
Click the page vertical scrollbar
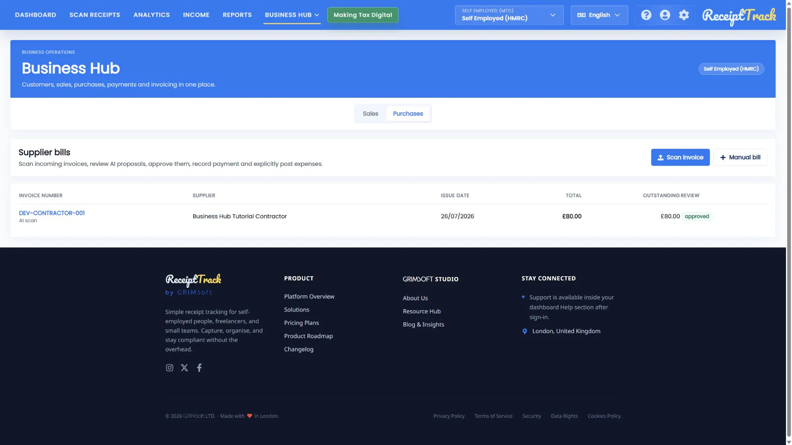(789, 222)
